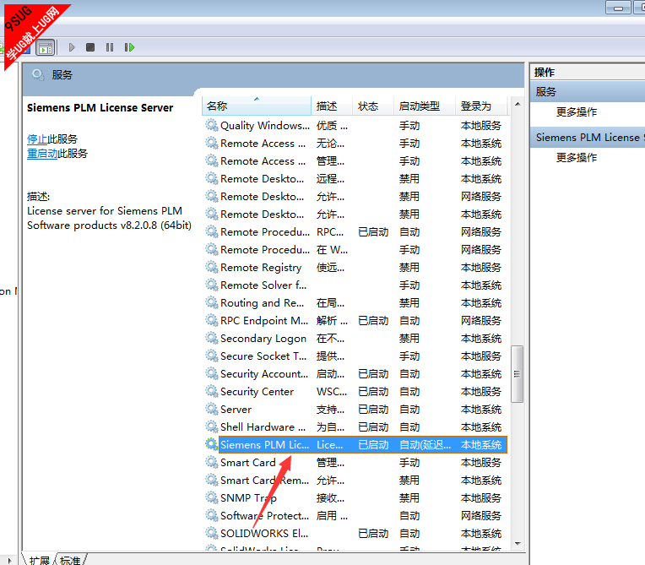The width and height of the screenshot is (645, 565).
Task: Switch to the 扩展 tab
Action: (40, 560)
